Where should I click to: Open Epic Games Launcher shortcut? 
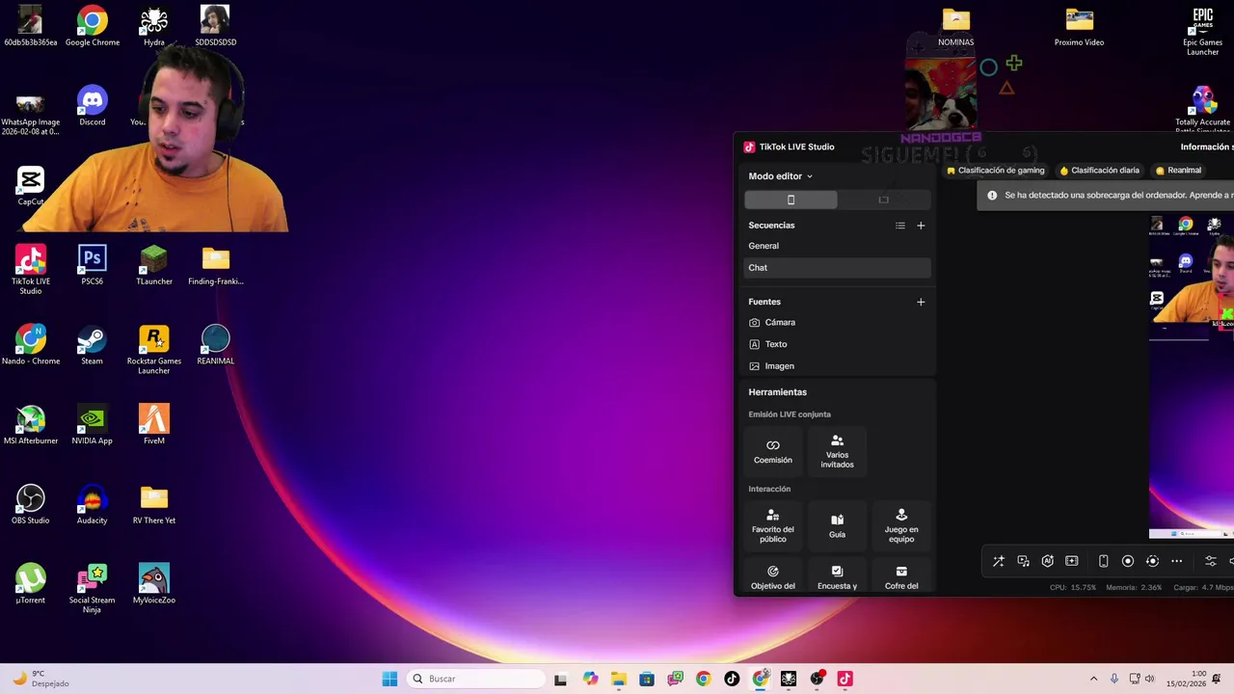coord(1203,31)
